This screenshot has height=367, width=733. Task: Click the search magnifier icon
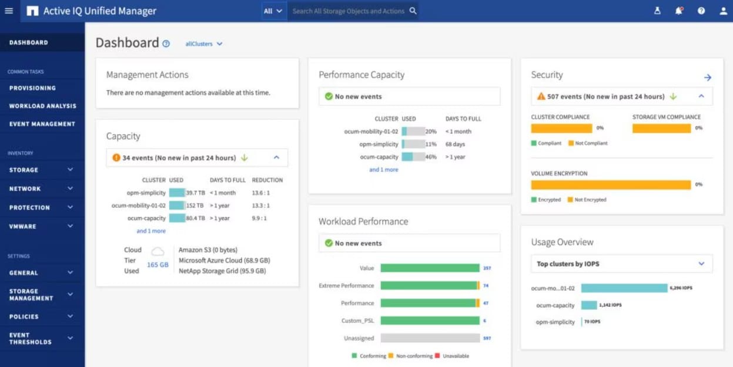[412, 10]
